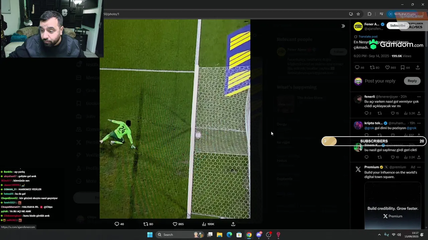Reply to fenerli's comment via its 2 icon
428x240 pixels.
(x=368, y=113)
